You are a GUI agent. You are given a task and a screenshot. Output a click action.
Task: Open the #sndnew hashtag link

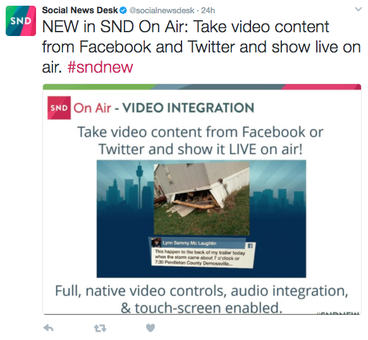tap(100, 67)
